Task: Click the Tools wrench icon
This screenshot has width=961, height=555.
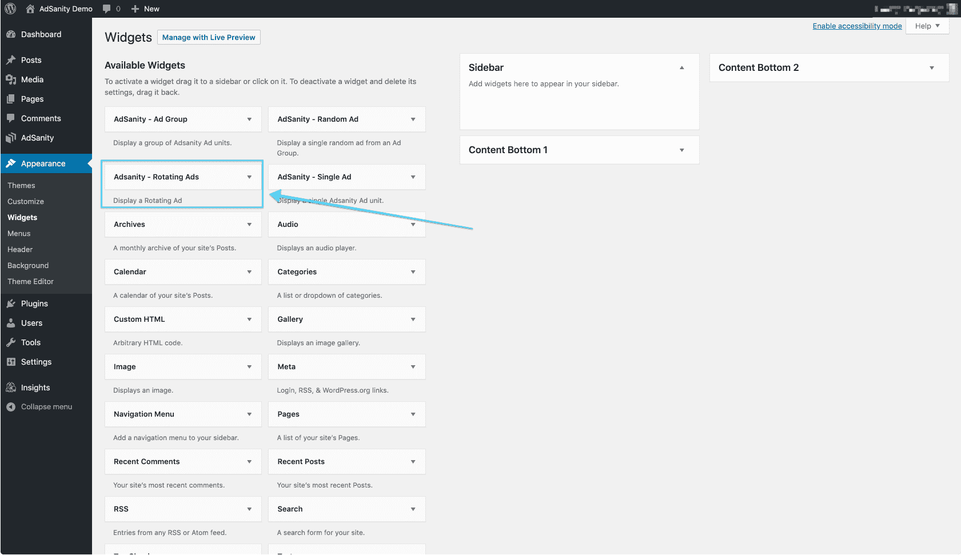Action: 11,342
